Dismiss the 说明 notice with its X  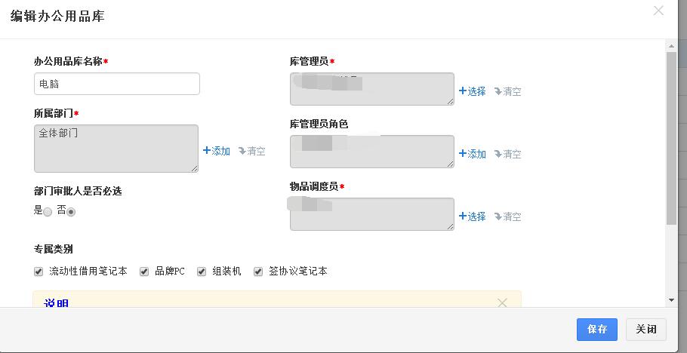503,302
